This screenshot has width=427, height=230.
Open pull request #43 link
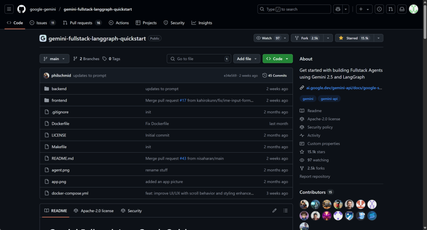[183, 158]
